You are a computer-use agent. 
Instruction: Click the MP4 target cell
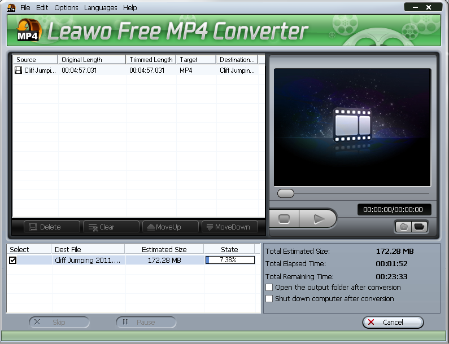pyautogui.click(x=186, y=70)
